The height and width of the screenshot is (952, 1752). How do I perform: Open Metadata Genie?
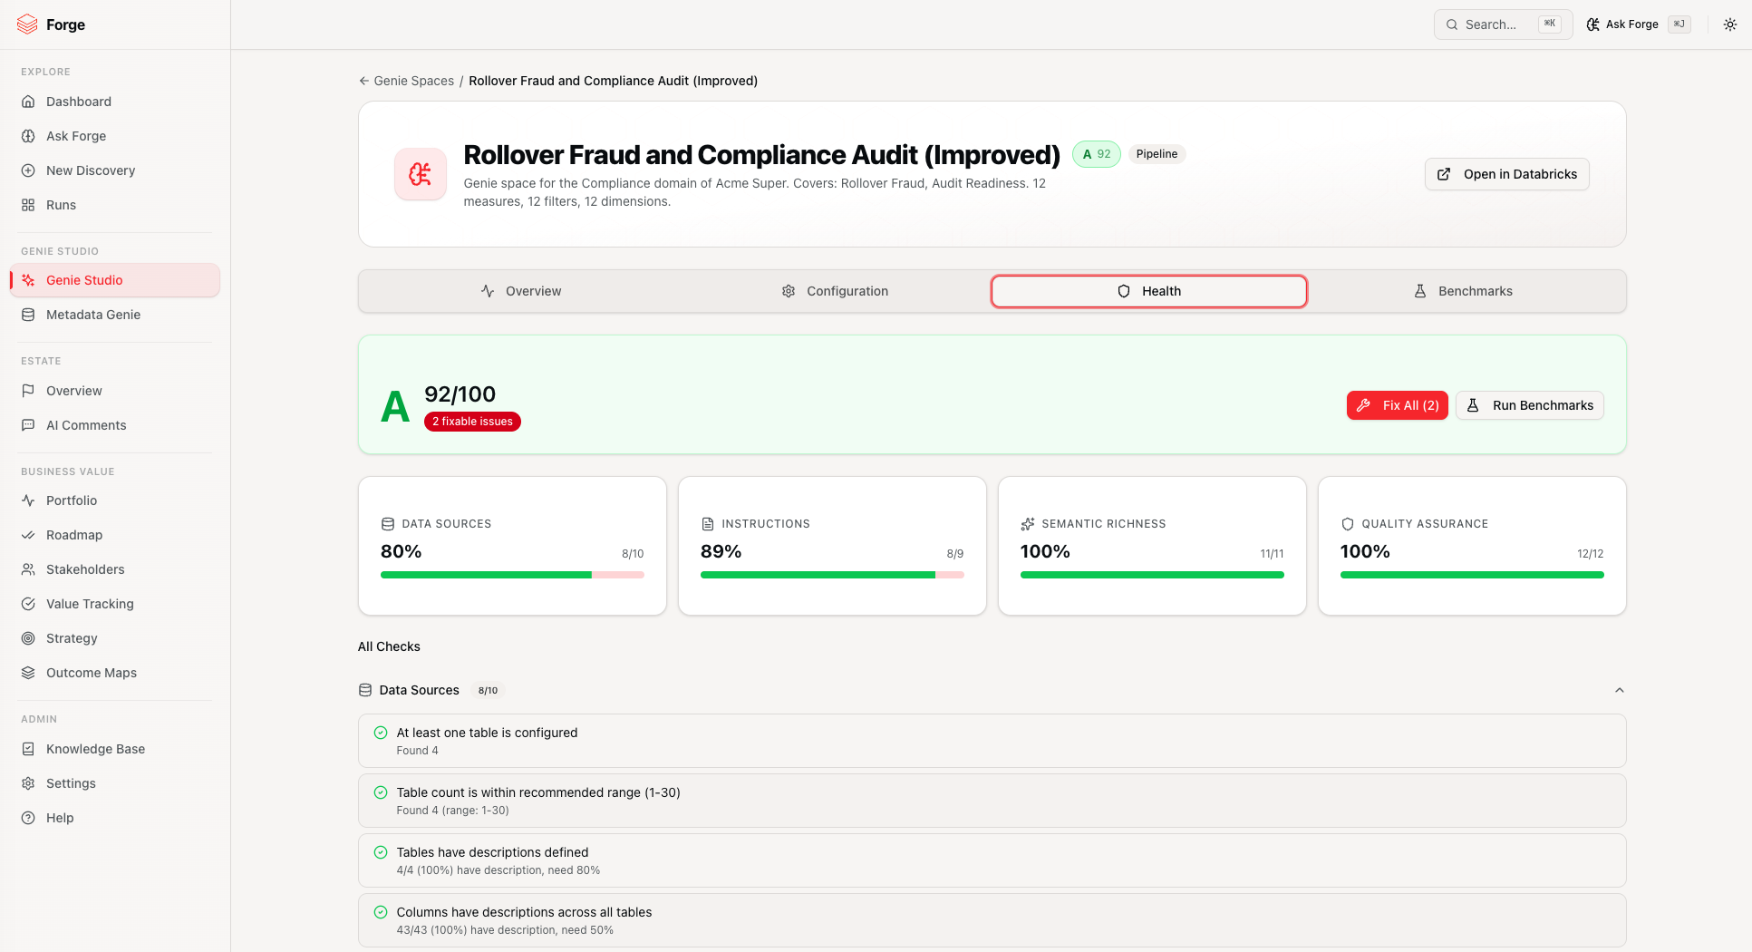point(114,315)
